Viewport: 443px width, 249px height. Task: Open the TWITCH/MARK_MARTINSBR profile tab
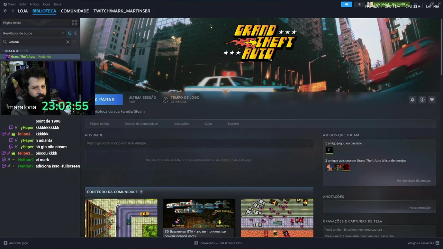122,11
